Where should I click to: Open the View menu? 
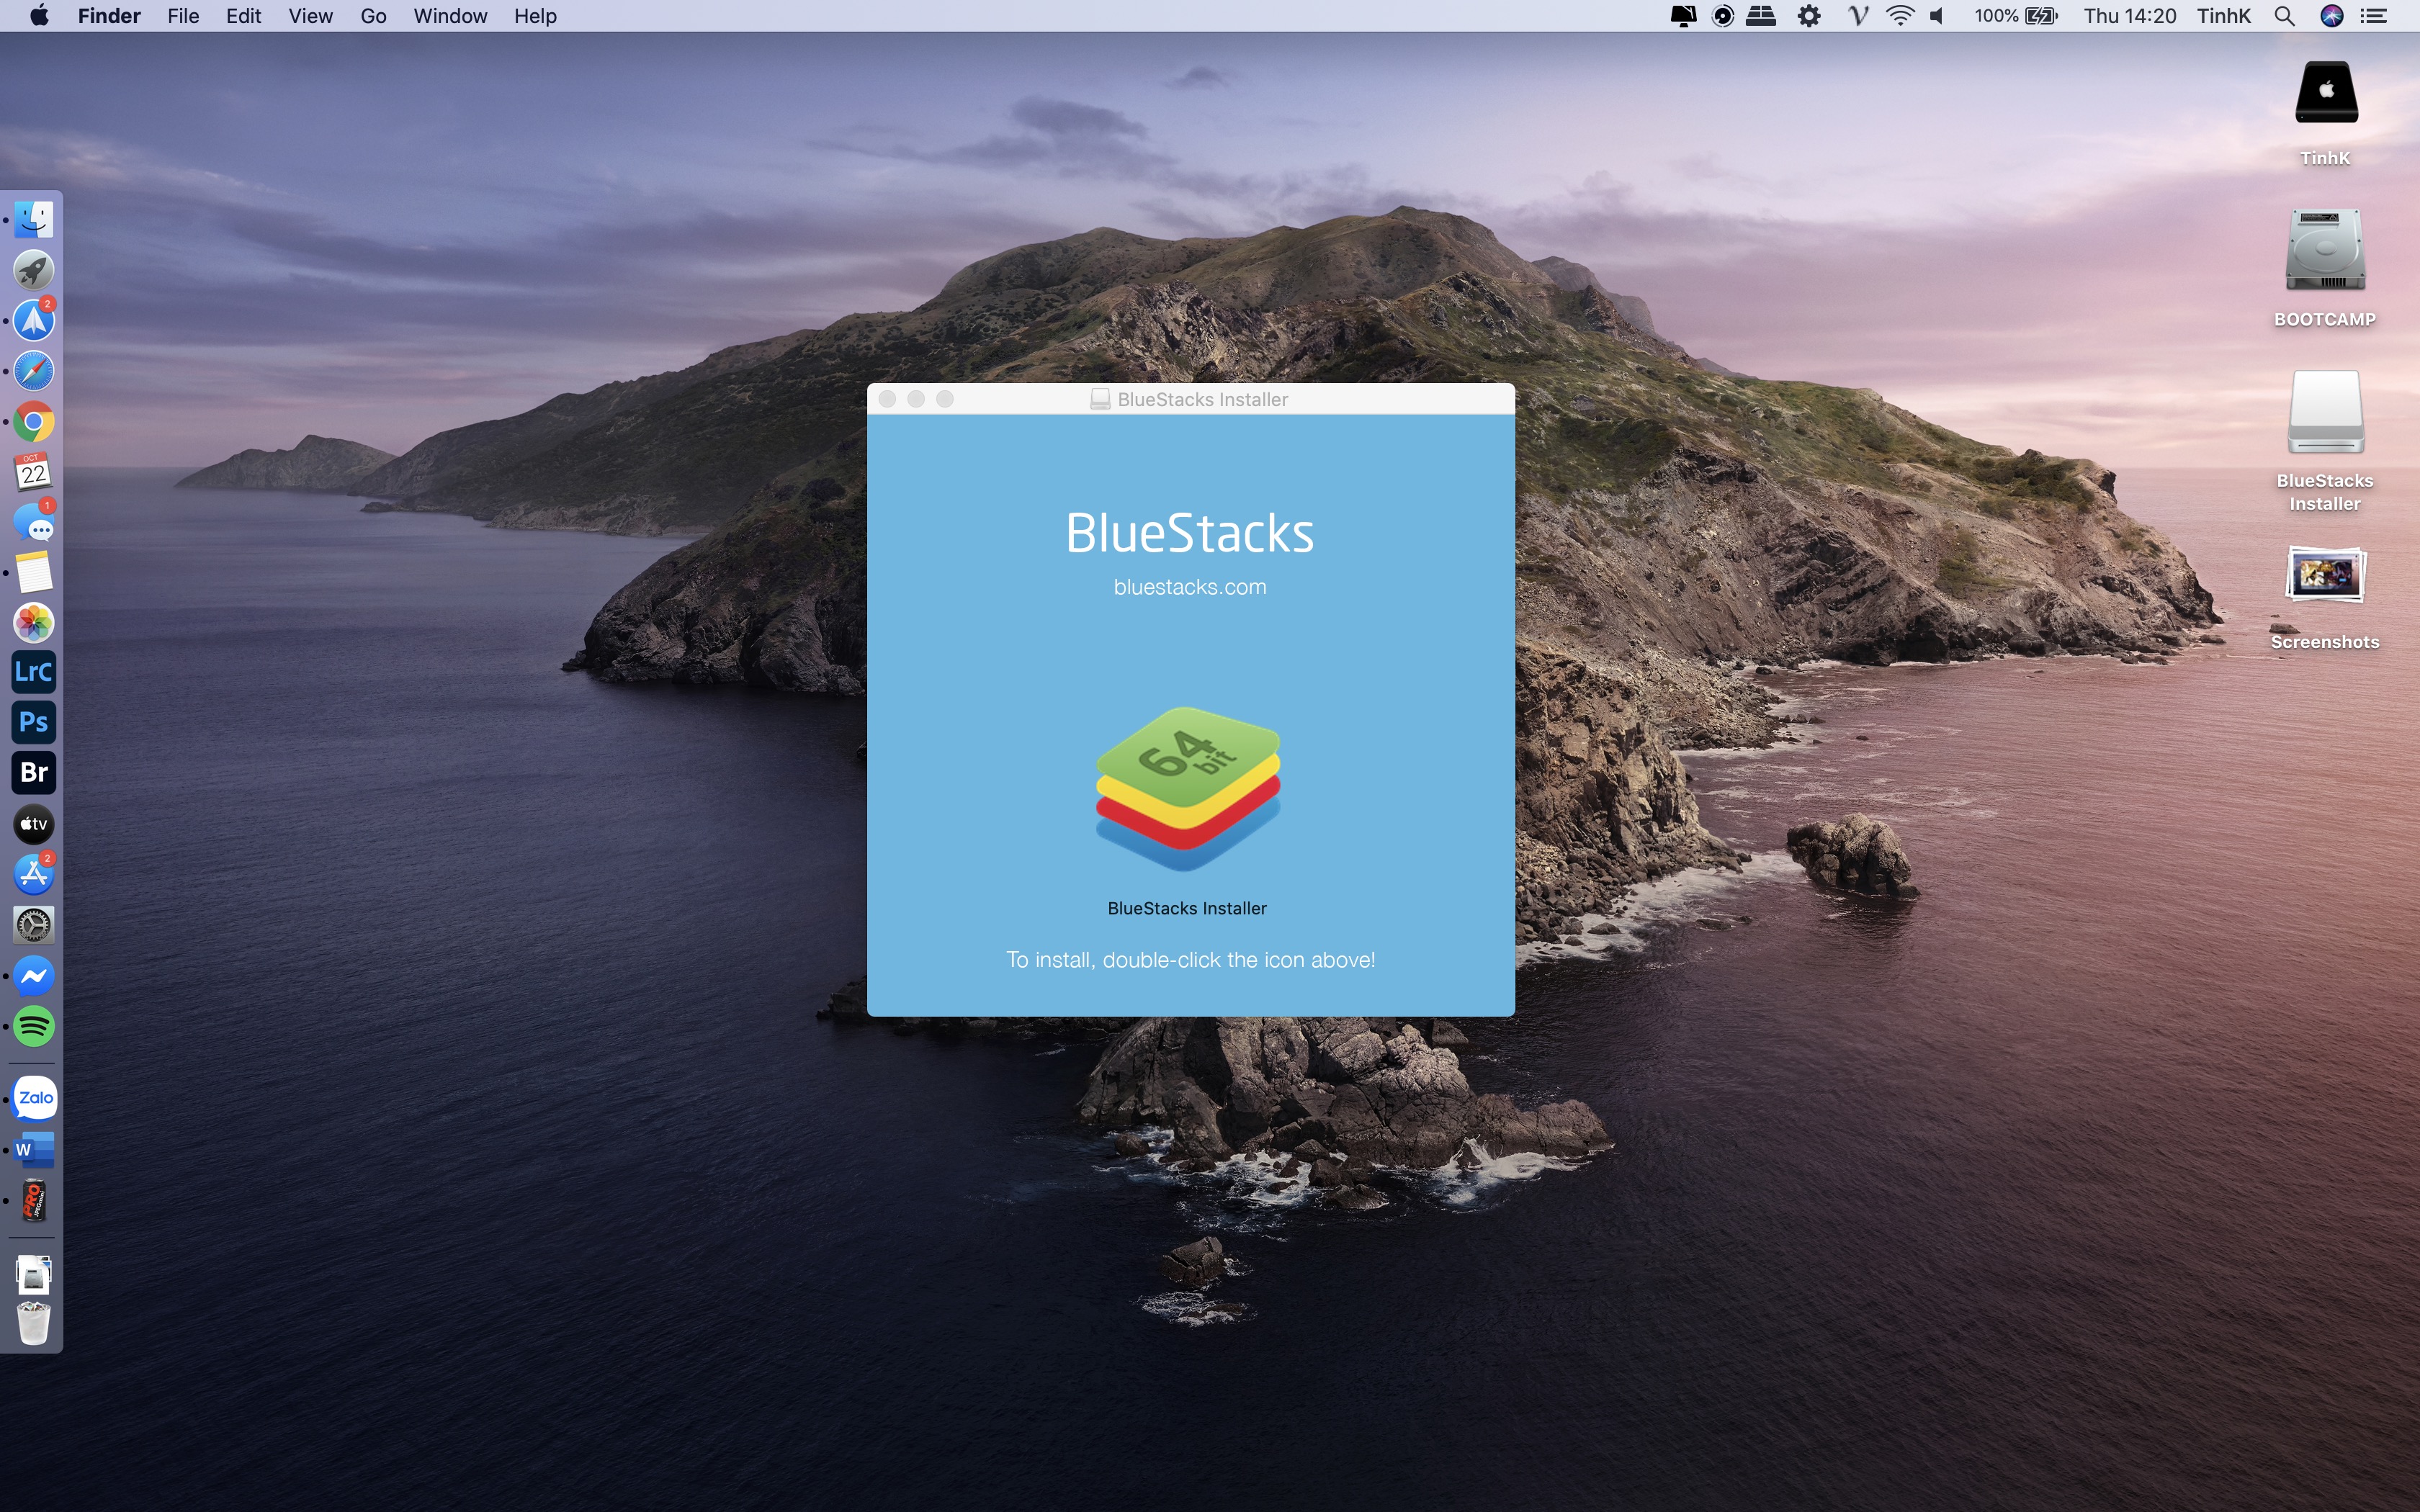tap(310, 16)
